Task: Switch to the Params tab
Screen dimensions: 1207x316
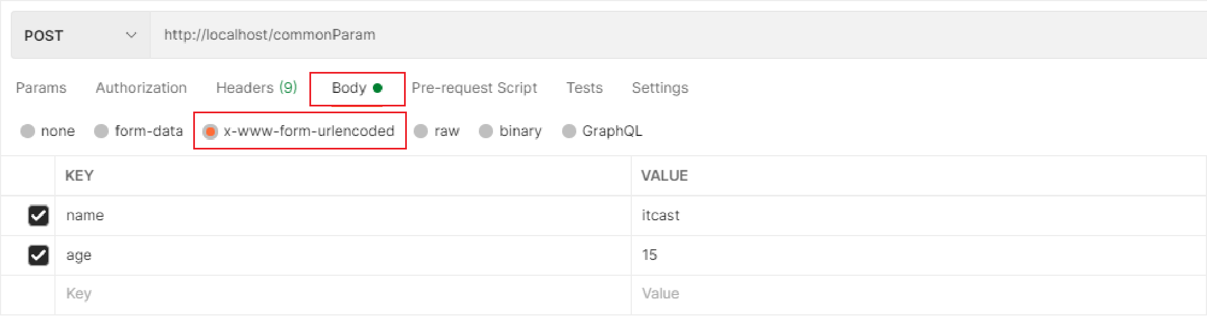Action: pos(41,88)
